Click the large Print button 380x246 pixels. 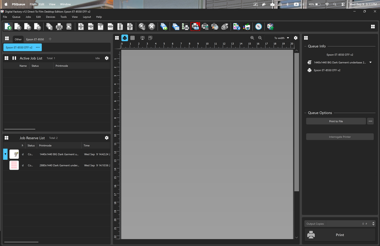340,235
